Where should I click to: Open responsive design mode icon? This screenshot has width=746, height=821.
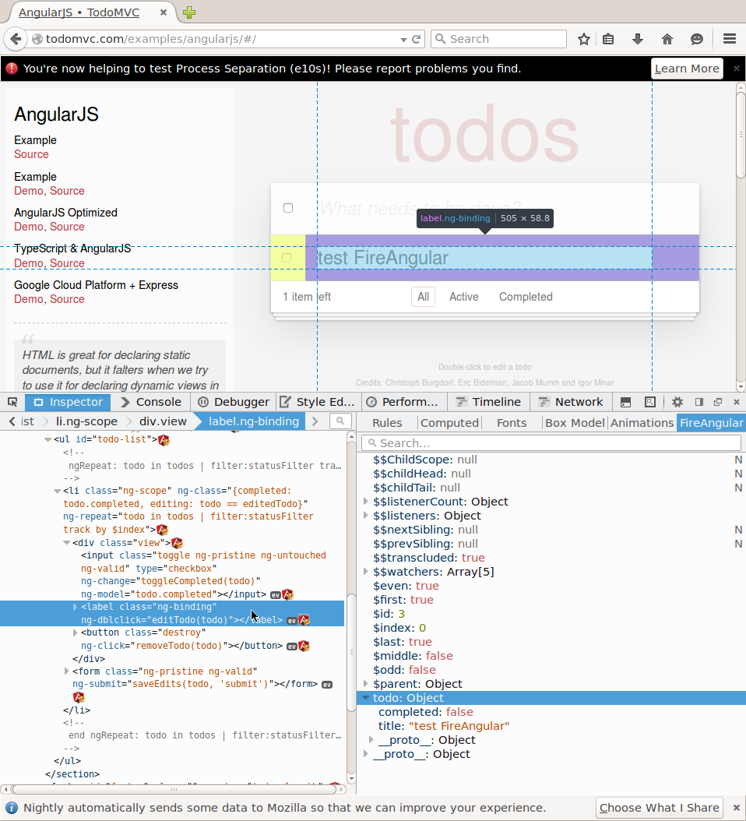click(649, 402)
